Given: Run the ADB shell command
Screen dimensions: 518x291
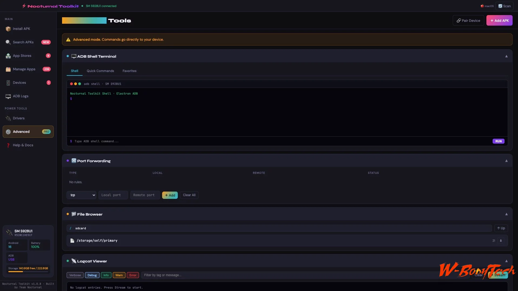Looking at the screenshot, I should pyautogui.click(x=498, y=141).
